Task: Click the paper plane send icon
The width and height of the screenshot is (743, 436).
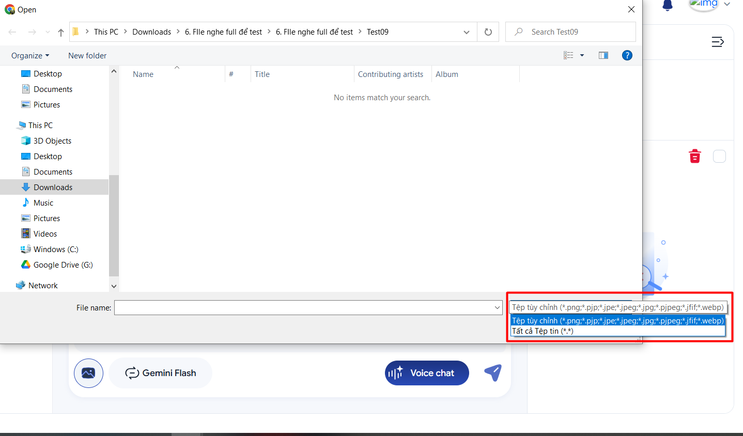Action: [x=492, y=372]
